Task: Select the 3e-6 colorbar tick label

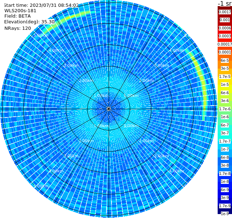Action: pyautogui.click(x=225, y=101)
